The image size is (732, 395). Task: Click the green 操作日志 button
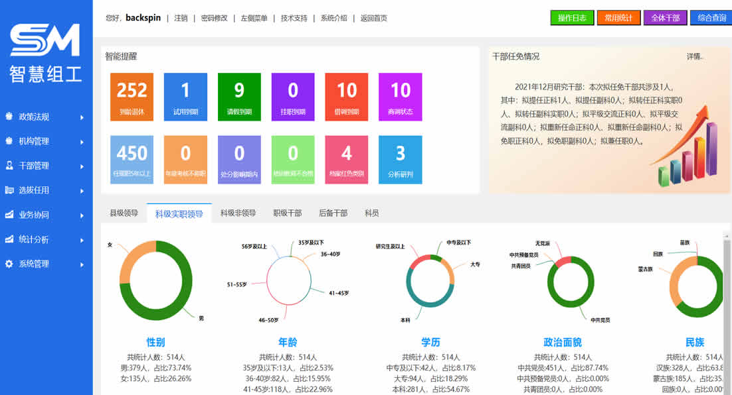pyautogui.click(x=572, y=18)
